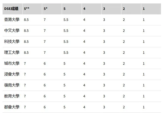Click the 5.5 value in 中文大學 row
Screen dimensions: 162x113
pyautogui.click(x=66, y=31)
